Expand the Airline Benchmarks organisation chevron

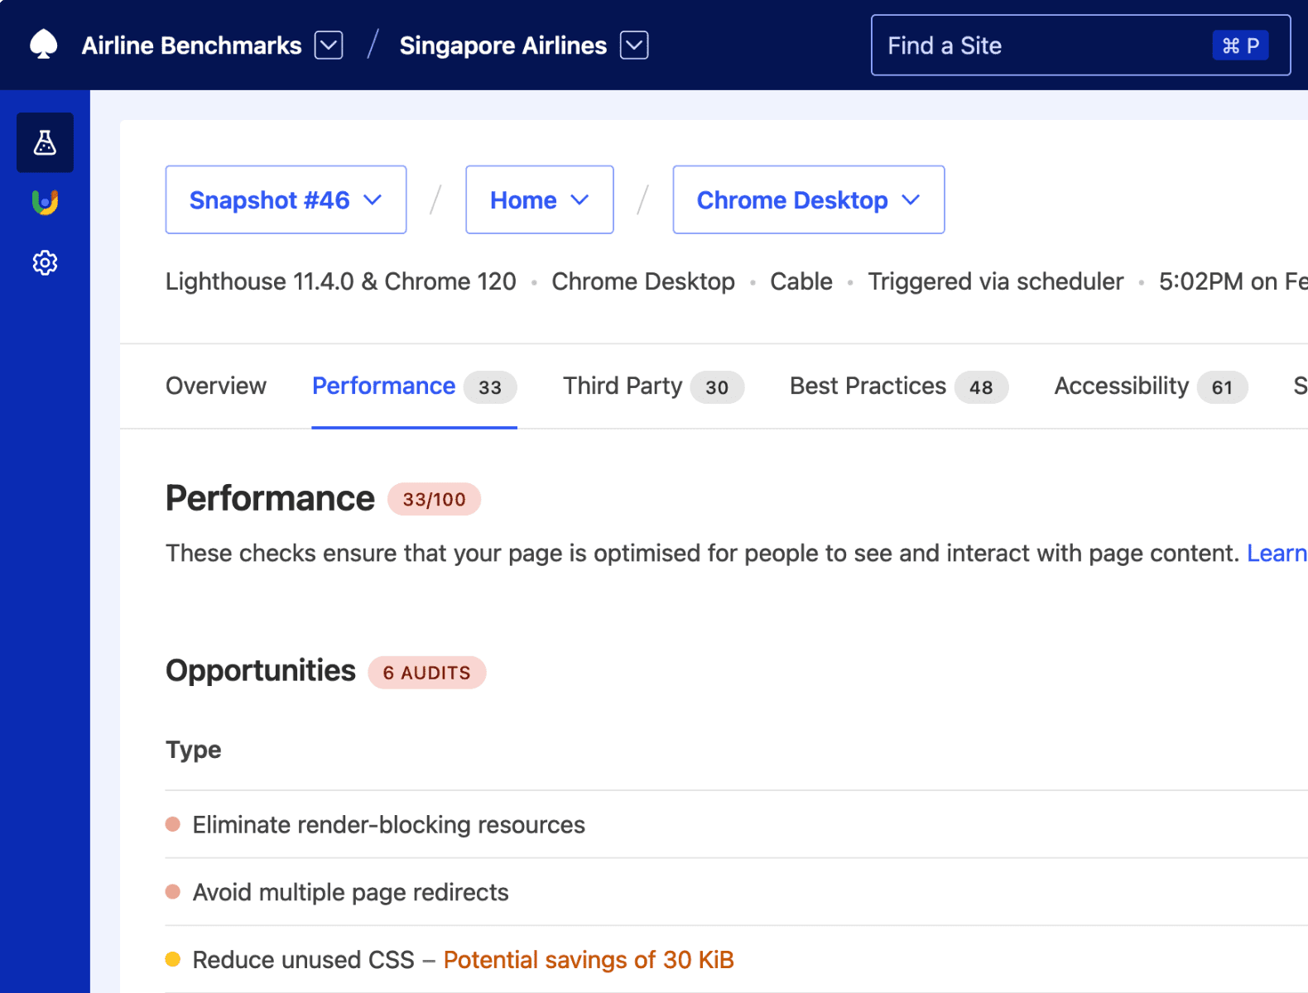pyautogui.click(x=329, y=46)
